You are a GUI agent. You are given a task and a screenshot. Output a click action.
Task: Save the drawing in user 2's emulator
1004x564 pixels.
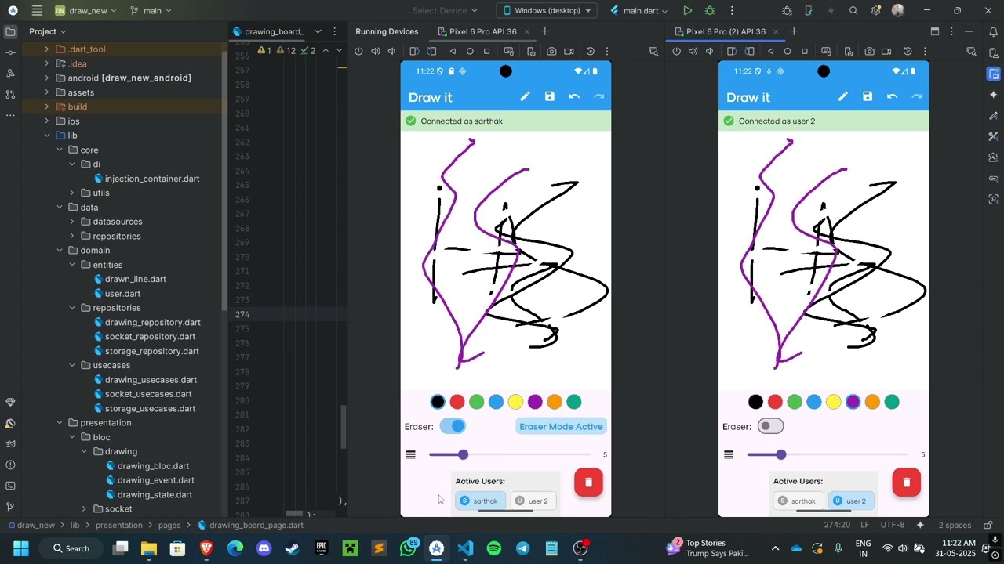pos(868,96)
